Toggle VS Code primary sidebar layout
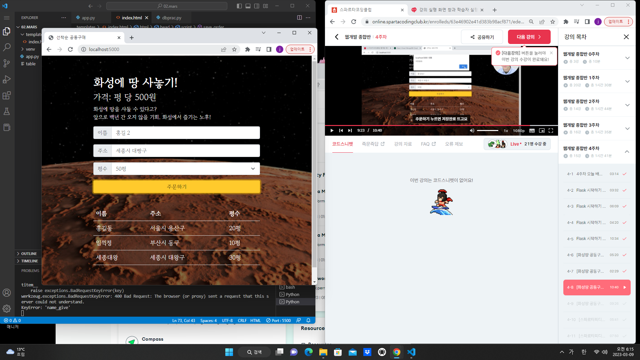This screenshot has width=640, height=360. 239,6
